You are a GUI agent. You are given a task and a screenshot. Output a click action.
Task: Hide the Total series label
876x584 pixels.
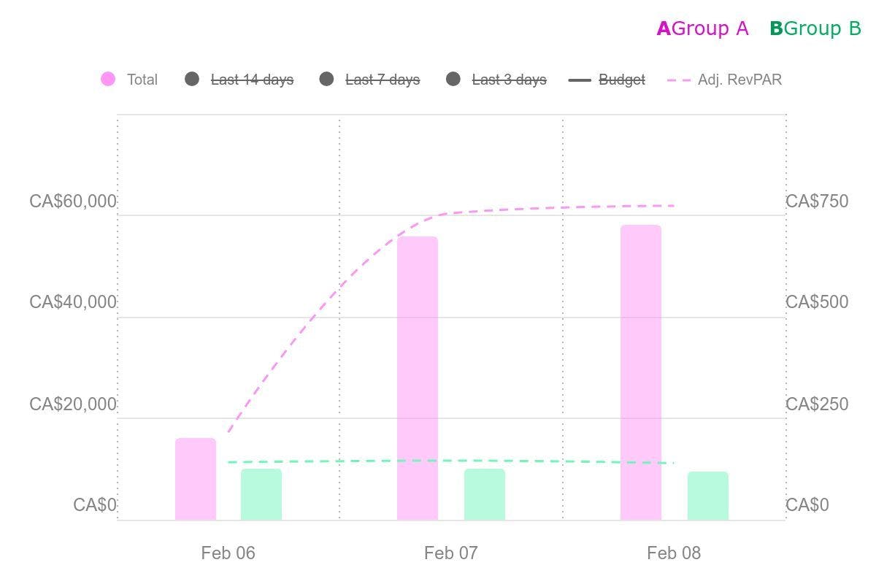click(142, 80)
